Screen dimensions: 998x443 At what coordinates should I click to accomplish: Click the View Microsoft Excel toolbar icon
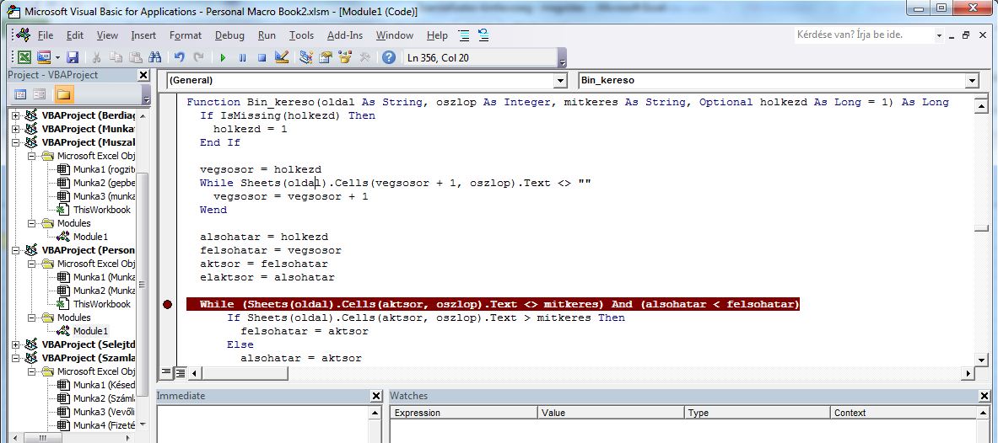point(24,57)
